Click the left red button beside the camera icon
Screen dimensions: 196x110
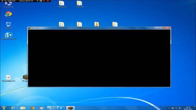tap(44, 1)
